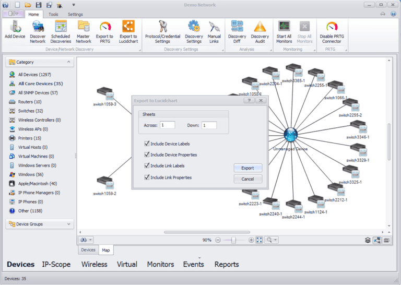Click Disable PRTG Connector
The width and height of the screenshot is (401, 285).
point(332,32)
